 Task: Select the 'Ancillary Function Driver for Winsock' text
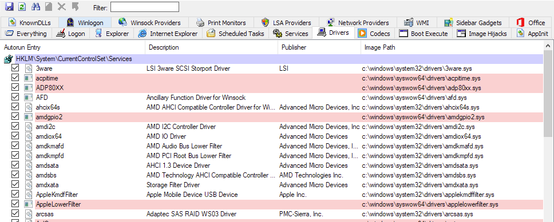196,98
